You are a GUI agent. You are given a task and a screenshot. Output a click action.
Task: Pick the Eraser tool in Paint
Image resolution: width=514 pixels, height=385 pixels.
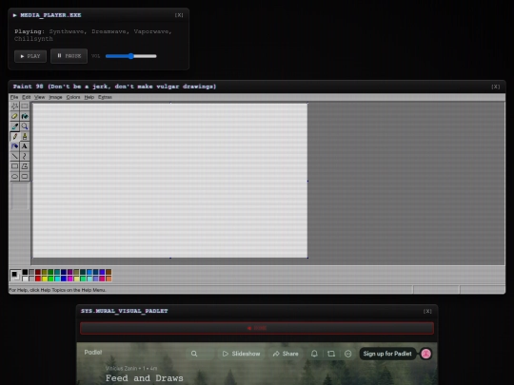(x=14, y=116)
